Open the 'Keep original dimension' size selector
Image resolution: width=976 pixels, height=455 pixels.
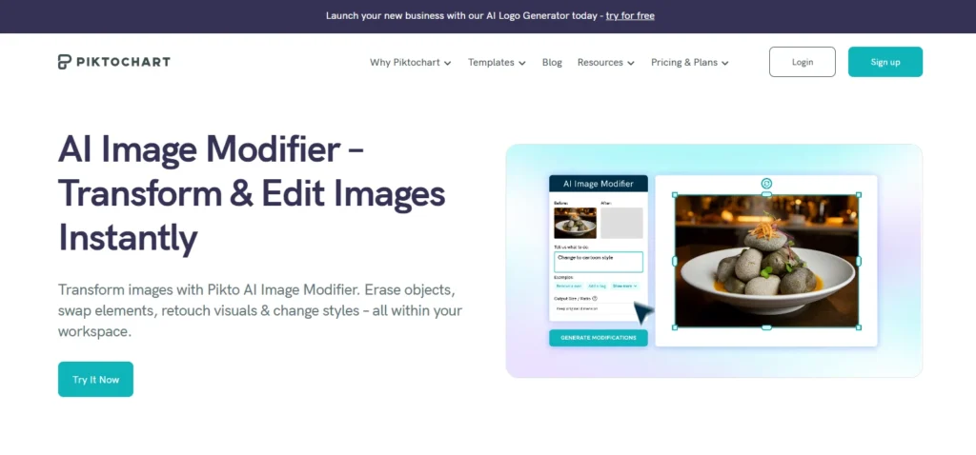click(x=599, y=309)
